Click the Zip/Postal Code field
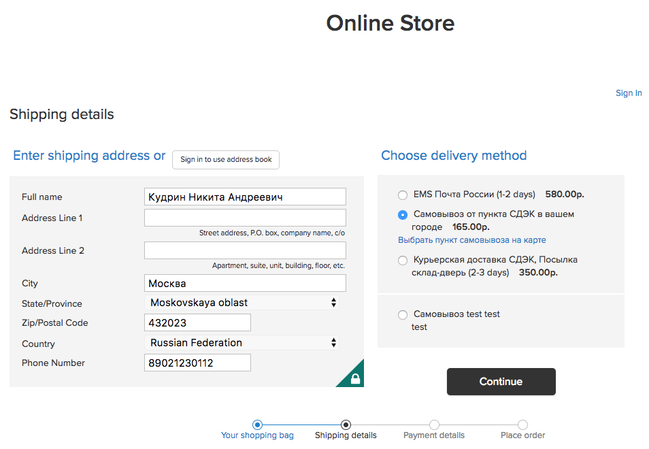This screenshot has height=449, width=649. (197, 322)
